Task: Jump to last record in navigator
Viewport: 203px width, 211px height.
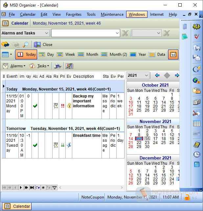Action: [32, 187]
